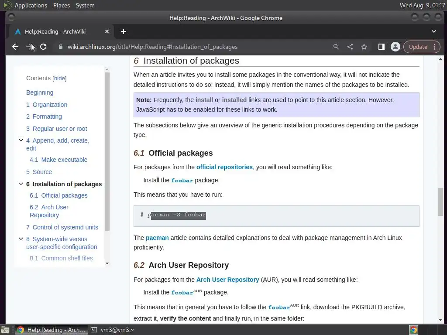Click the page scrollbar up arrow

coord(441,59)
